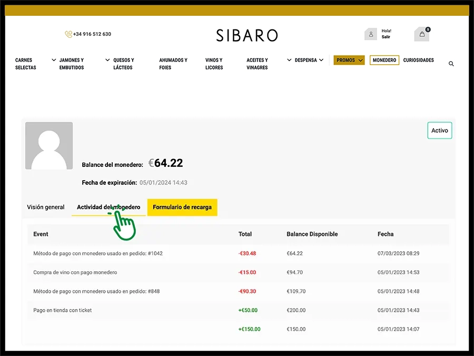Click the profile avatar picture

49,146
